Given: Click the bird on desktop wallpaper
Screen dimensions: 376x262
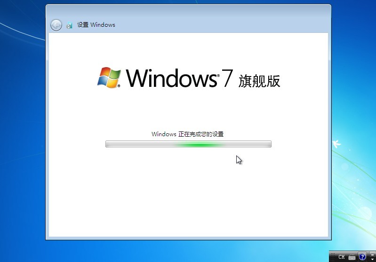Looking at the screenshot, I should [x=336, y=143].
